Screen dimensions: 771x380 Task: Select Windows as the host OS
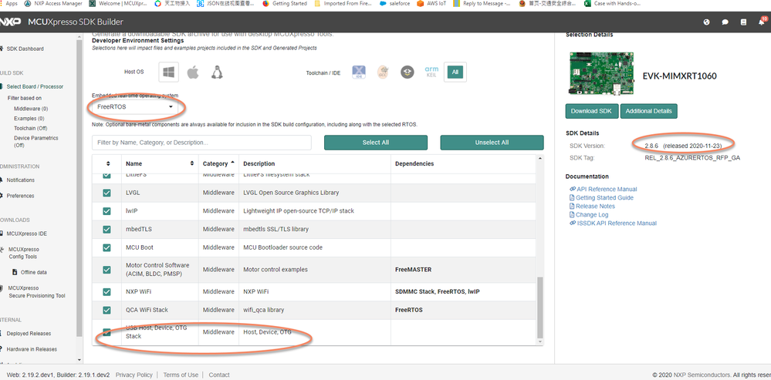(169, 72)
